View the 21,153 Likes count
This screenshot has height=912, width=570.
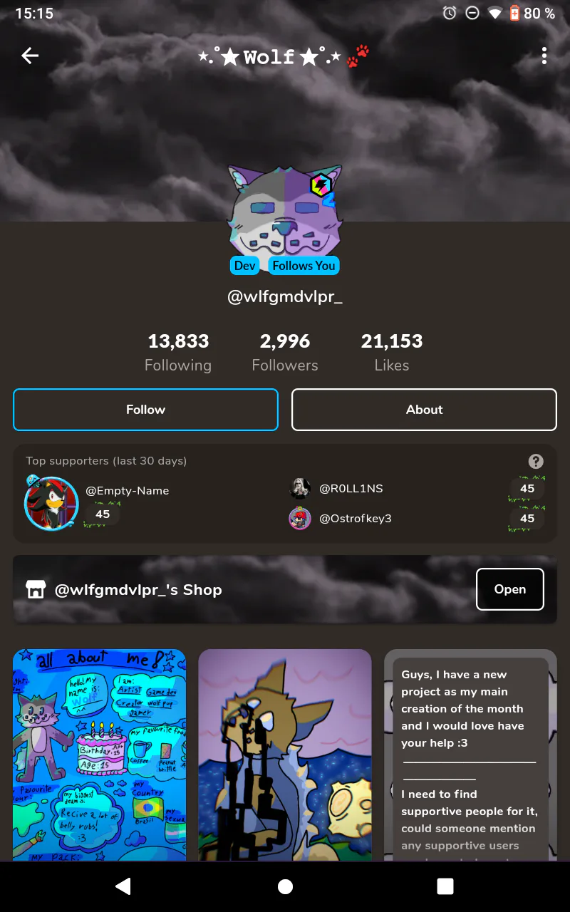click(x=392, y=352)
